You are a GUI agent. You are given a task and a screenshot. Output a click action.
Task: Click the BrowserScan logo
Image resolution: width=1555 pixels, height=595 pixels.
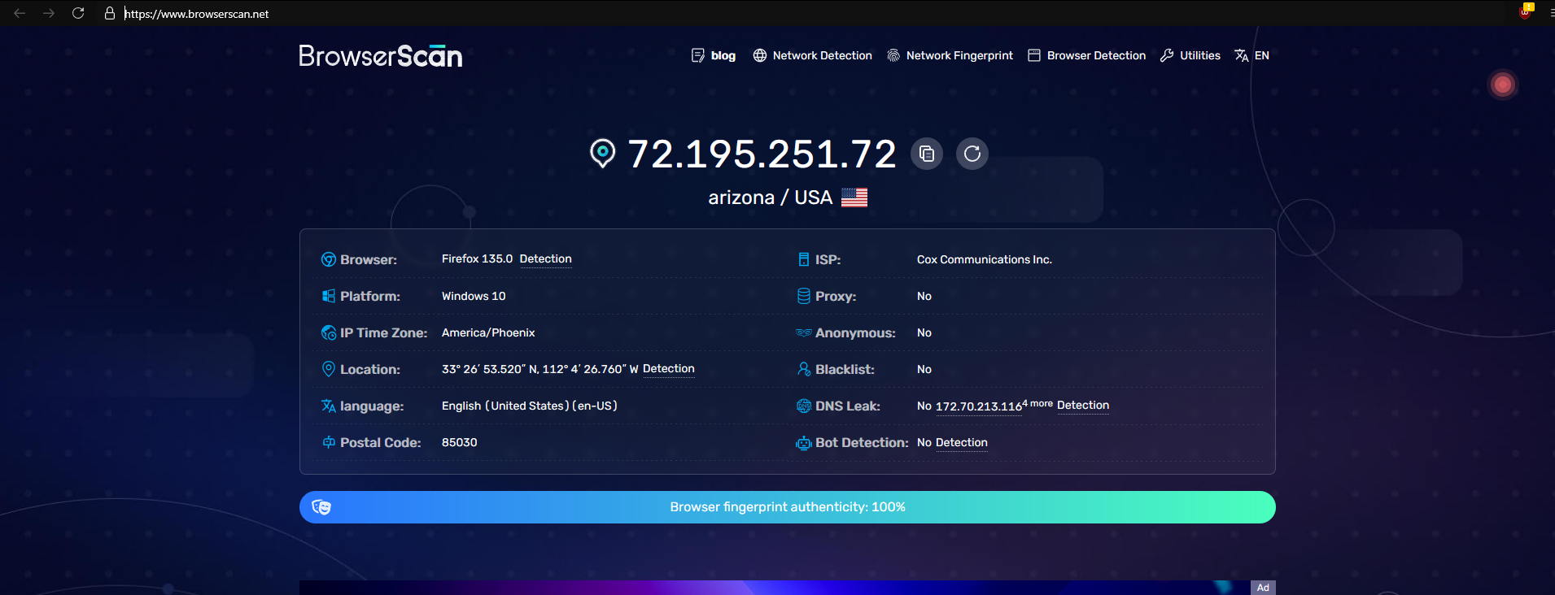click(x=381, y=55)
